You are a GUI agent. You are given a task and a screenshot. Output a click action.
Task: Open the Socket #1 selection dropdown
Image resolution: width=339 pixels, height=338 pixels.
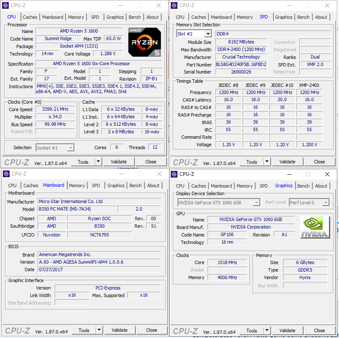point(71,148)
